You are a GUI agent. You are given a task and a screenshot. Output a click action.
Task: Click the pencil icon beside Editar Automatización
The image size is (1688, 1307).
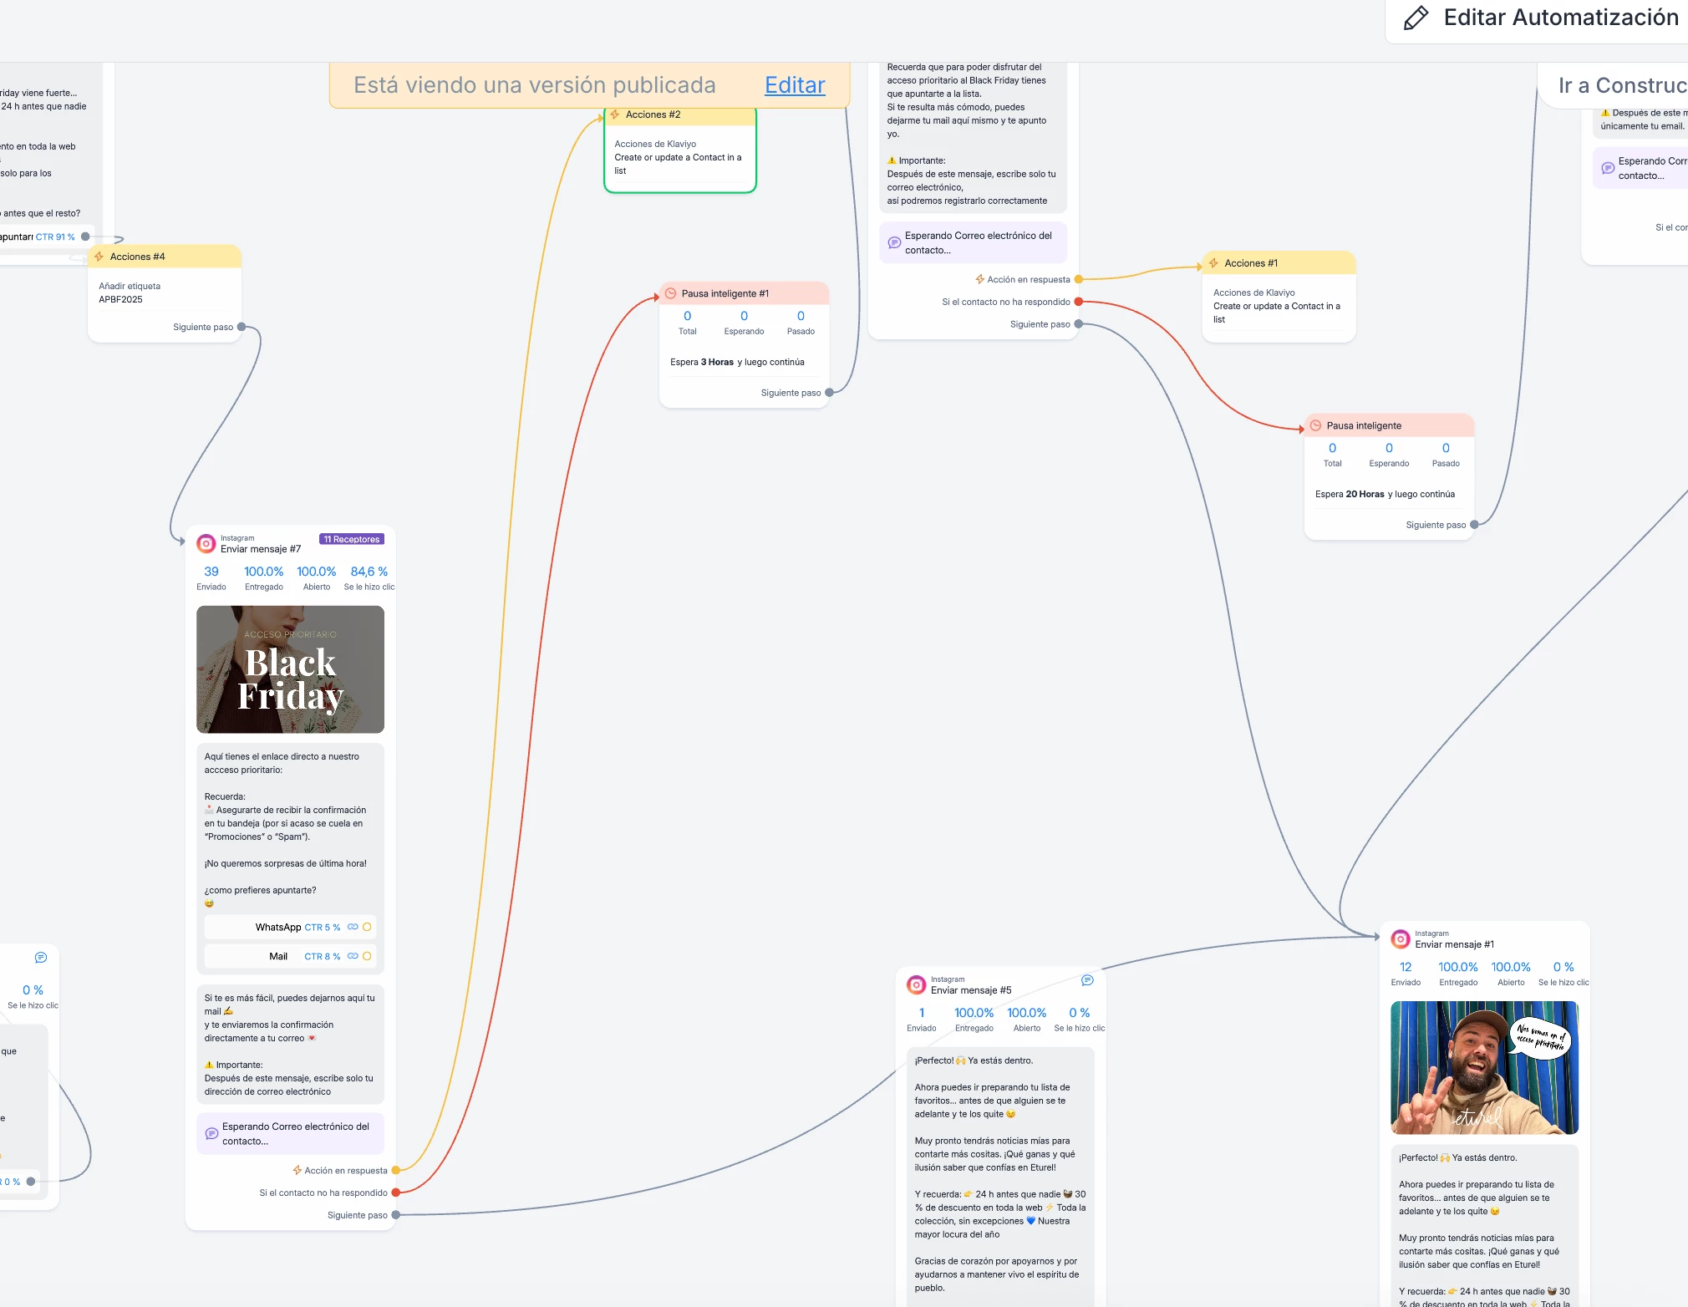1416,18
